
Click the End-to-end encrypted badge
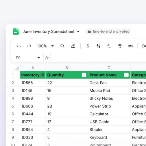click(108, 32)
